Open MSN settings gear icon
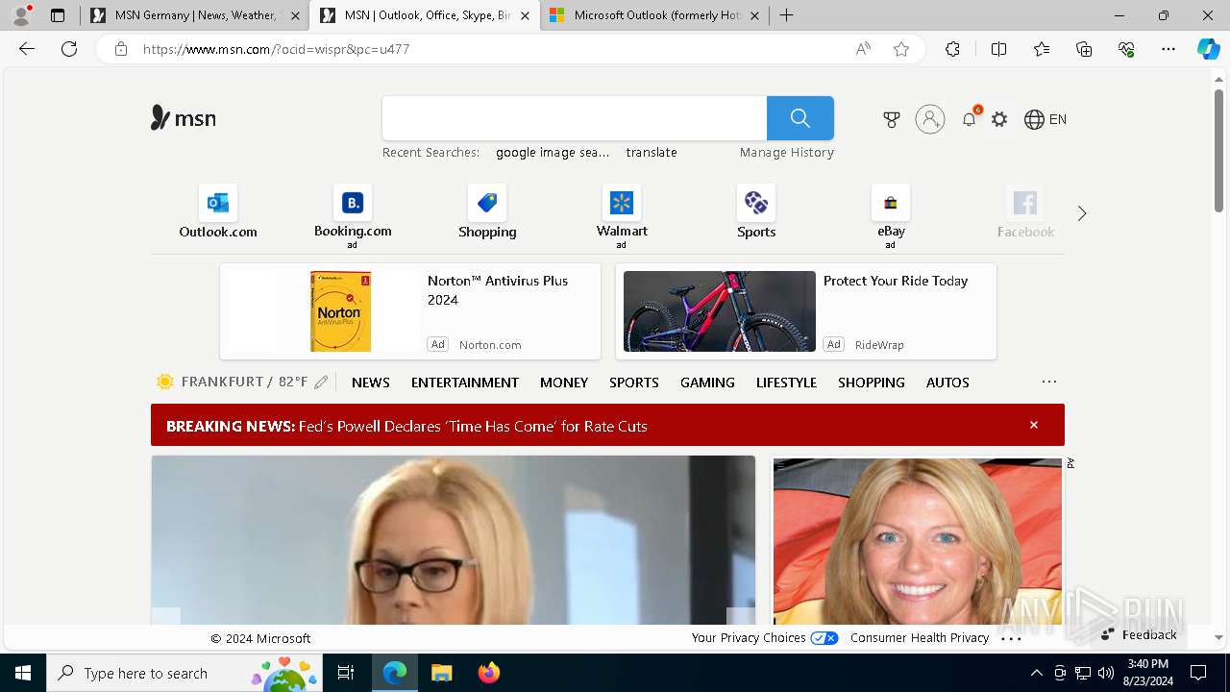This screenshot has width=1230, height=692. (999, 119)
